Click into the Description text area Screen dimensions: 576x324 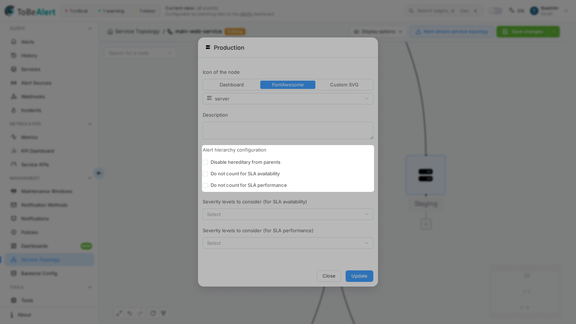click(288, 130)
